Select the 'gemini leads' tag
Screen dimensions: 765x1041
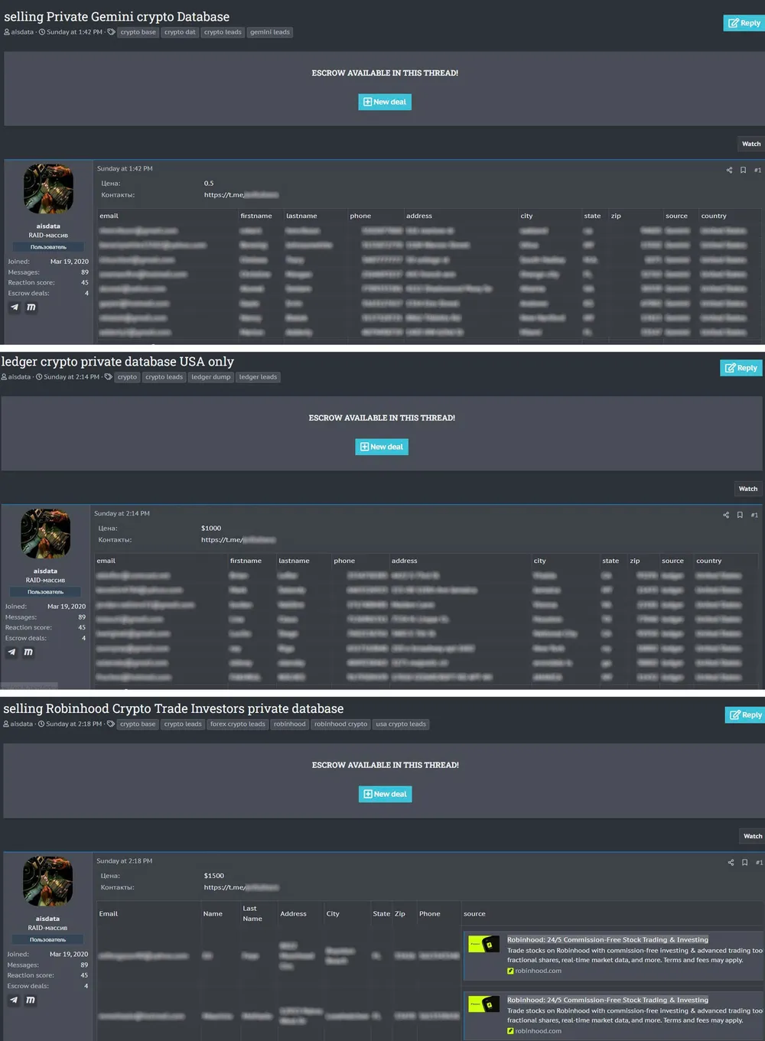(269, 32)
